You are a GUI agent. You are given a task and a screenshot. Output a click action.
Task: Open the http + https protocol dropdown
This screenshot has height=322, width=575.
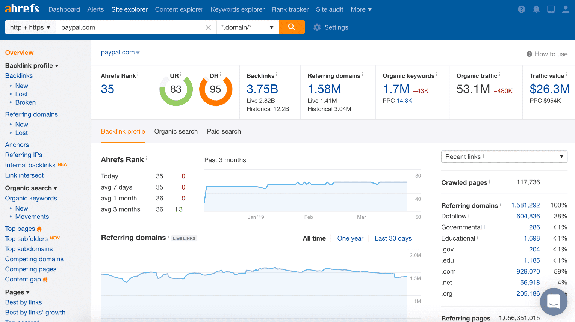tap(30, 27)
